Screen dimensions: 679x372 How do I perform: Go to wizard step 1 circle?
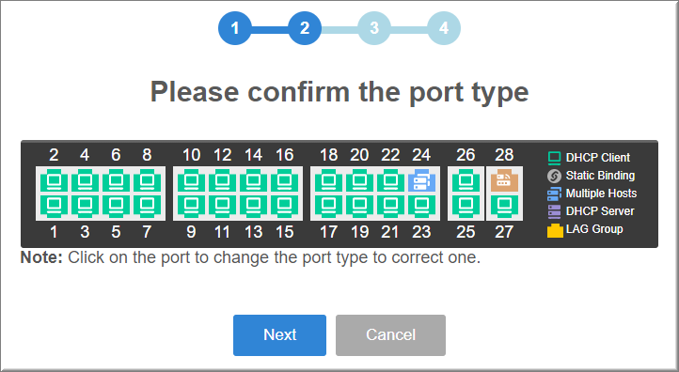[x=235, y=28]
